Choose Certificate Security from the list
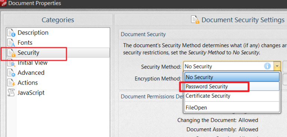 pos(232,96)
